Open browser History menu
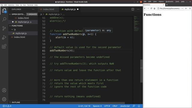The height and width of the screenshot is (108, 192). (x=161, y=1)
